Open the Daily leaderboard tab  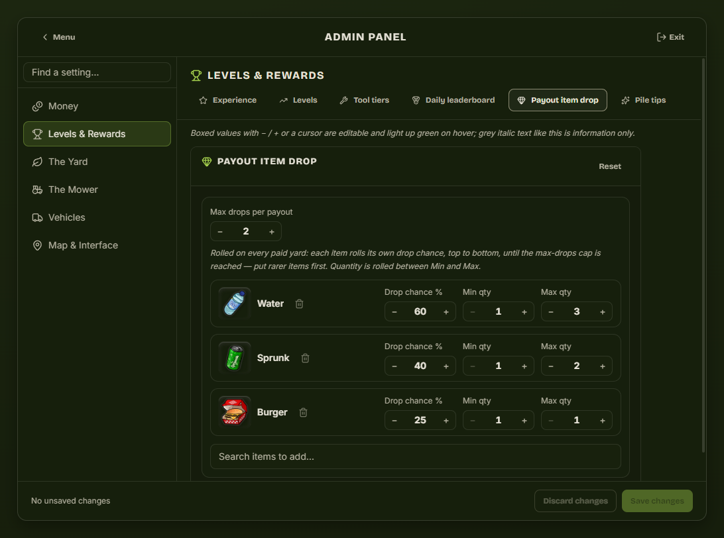point(453,100)
